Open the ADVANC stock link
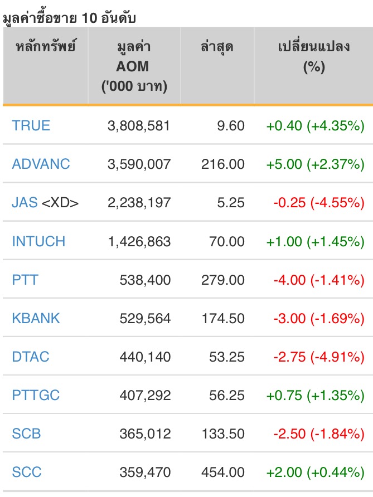Screen dimensions: 373x497 click(41, 164)
